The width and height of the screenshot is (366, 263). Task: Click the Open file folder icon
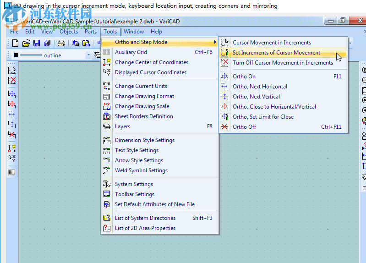[26, 43]
